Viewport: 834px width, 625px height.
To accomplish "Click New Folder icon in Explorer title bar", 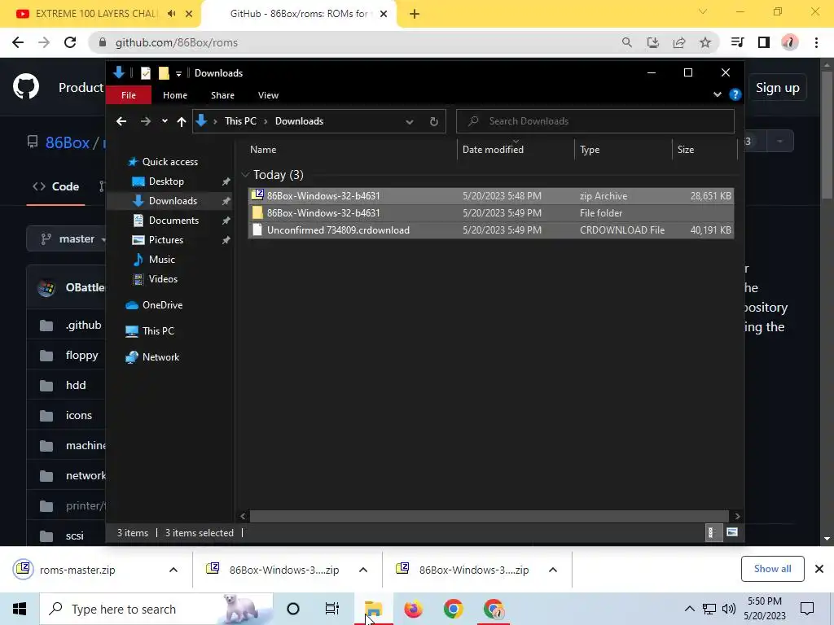I will (x=164, y=72).
